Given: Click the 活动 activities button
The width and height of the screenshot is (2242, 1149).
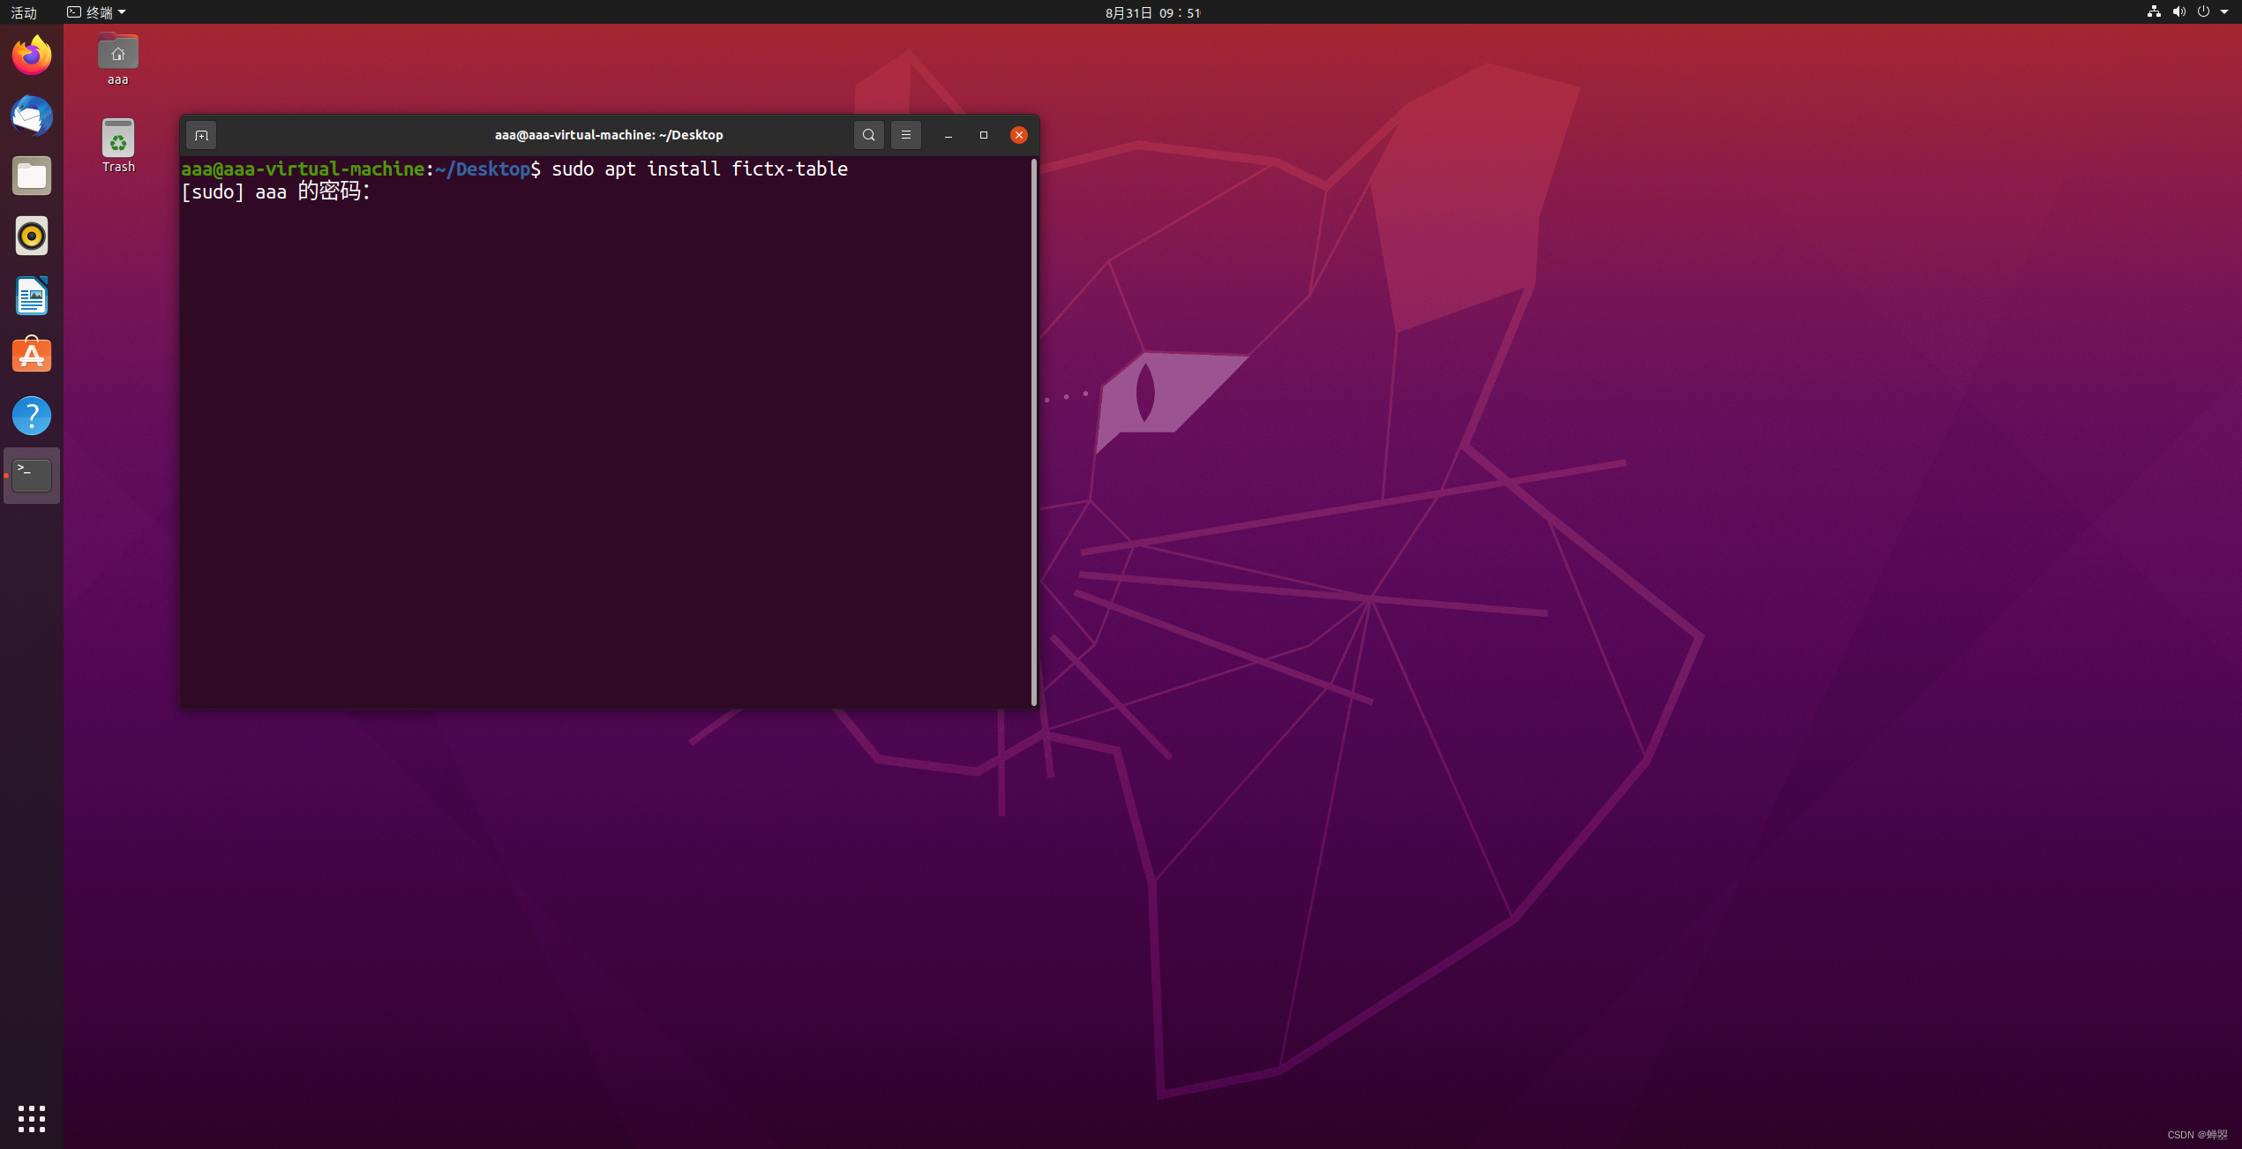Looking at the screenshot, I should (x=24, y=12).
